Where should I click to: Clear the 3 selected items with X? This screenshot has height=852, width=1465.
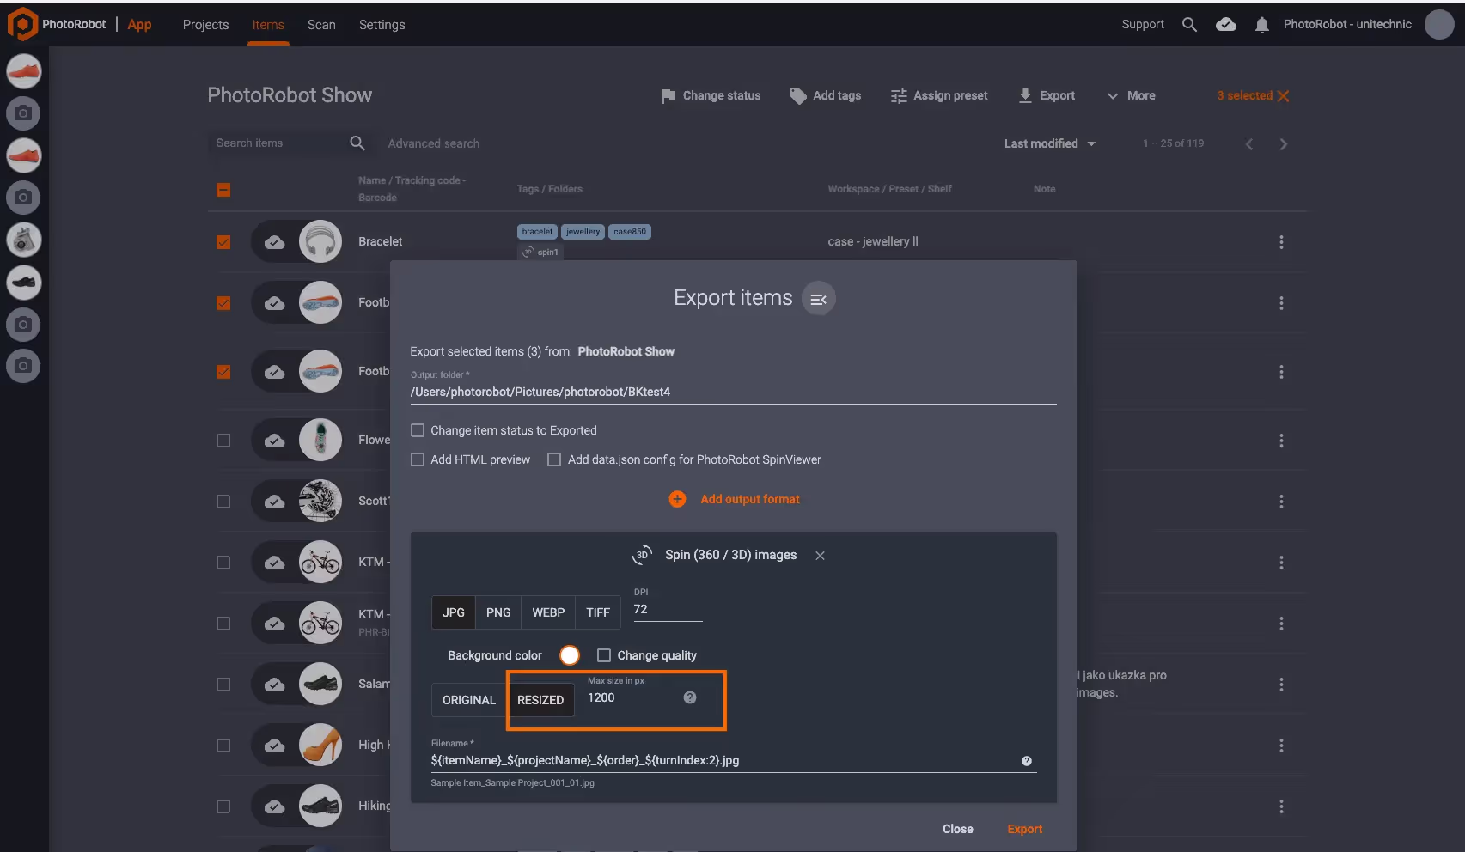click(1283, 96)
